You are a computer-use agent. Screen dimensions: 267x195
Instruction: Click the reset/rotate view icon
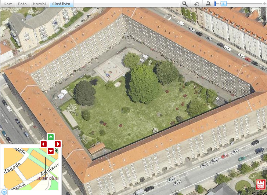coord(197,4)
